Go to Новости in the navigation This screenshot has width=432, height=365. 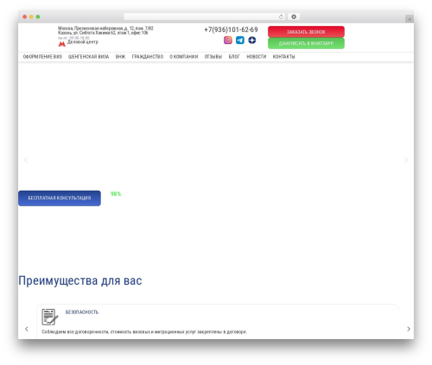coord(257,57)
